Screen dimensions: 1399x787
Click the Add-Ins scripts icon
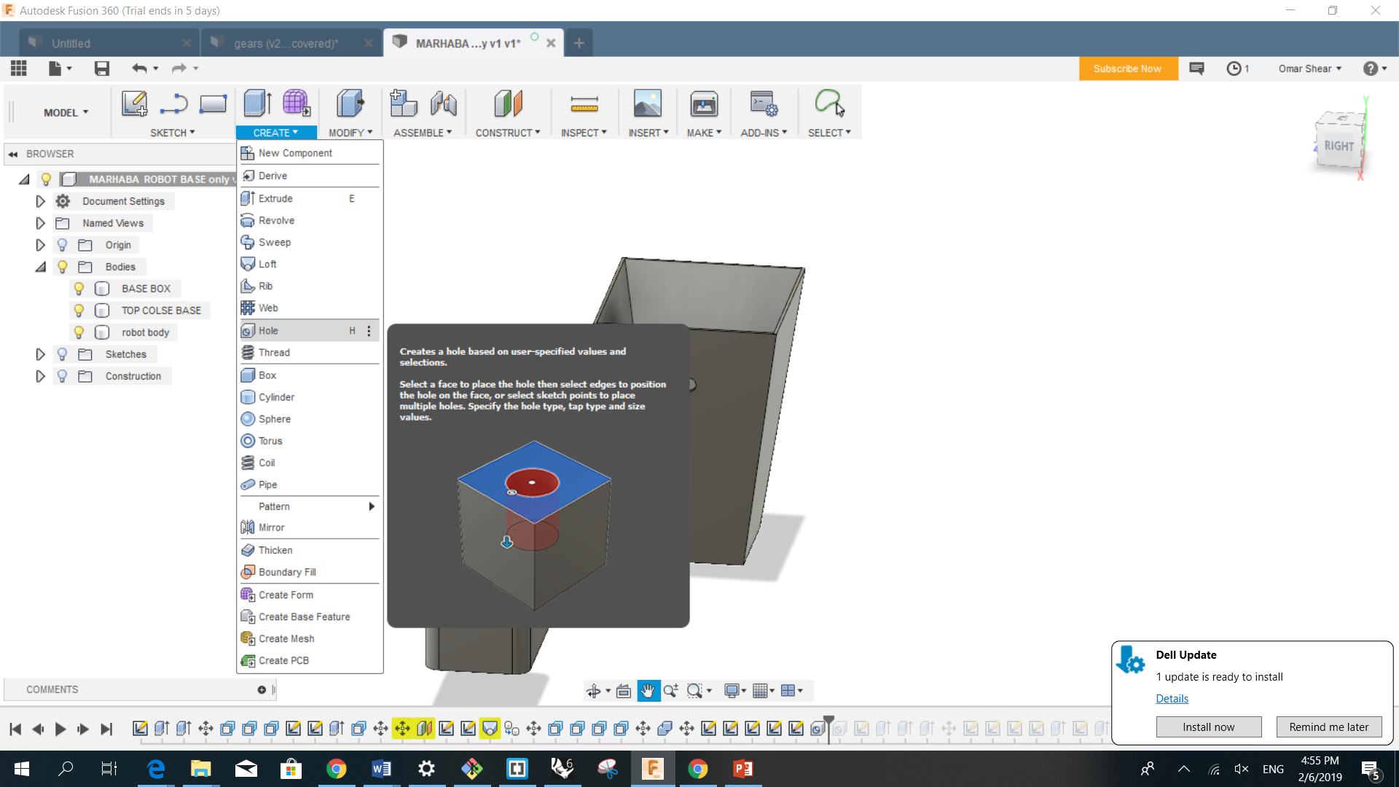point(764,103)
